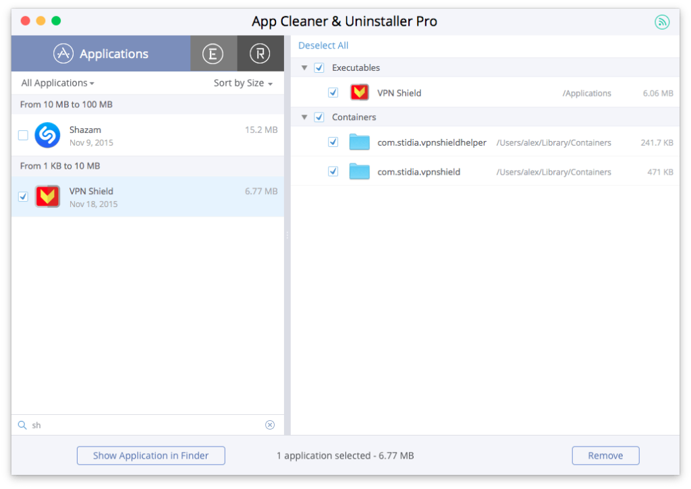Tick the Shazam checkbox

click(x=23, y=136)
